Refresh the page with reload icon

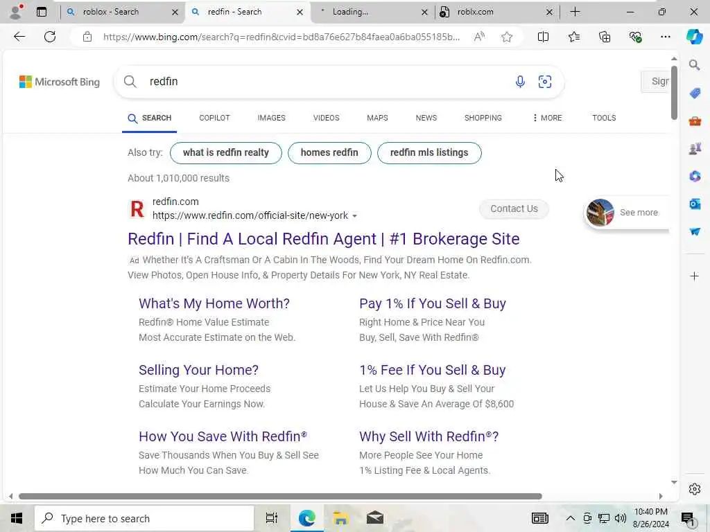(50, 37)
